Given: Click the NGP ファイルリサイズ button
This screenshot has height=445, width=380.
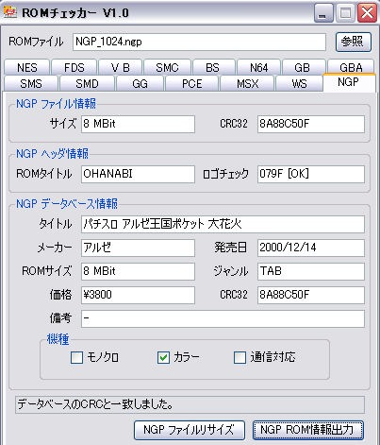Looking at the screenshot, I should click(x=190, y=430).
